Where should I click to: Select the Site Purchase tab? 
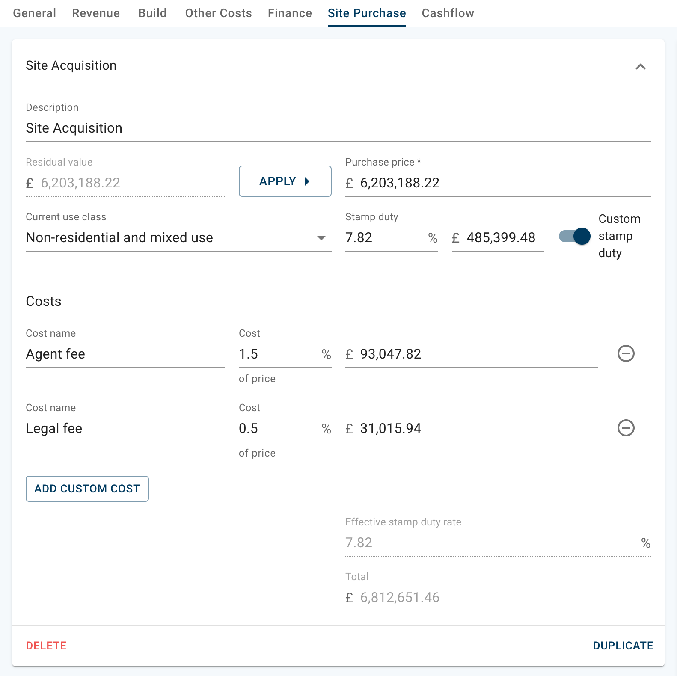coord(367,13)
